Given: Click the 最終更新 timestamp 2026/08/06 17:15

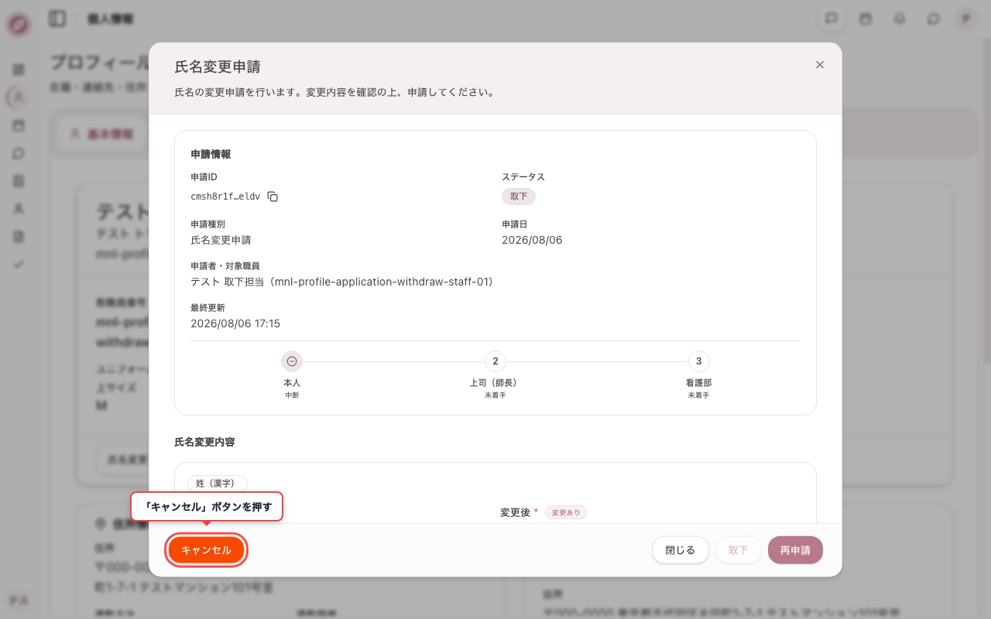Looking at the screenshot, I should pyautogui.click(x=235, y=323).
